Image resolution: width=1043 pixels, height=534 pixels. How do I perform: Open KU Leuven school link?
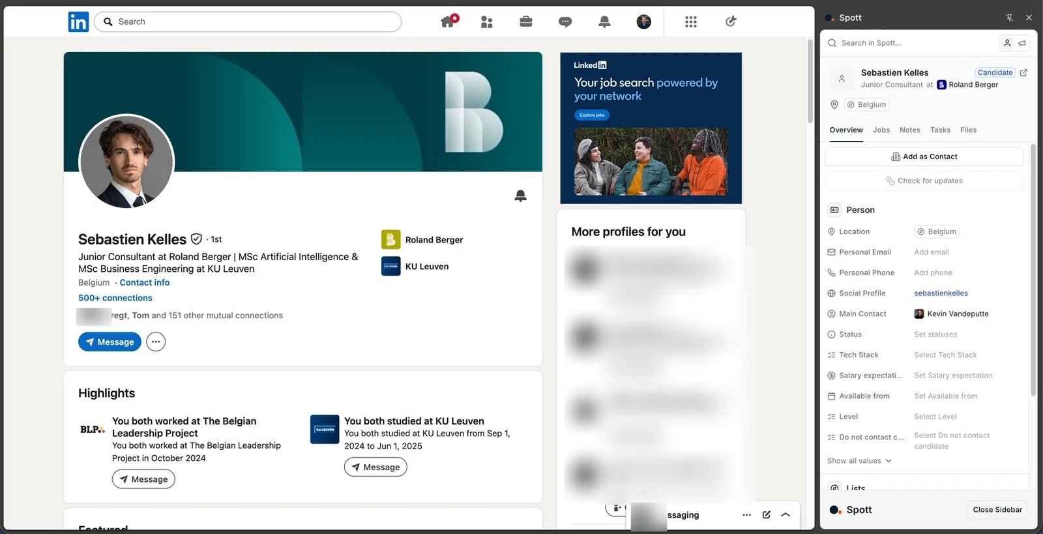415,267
